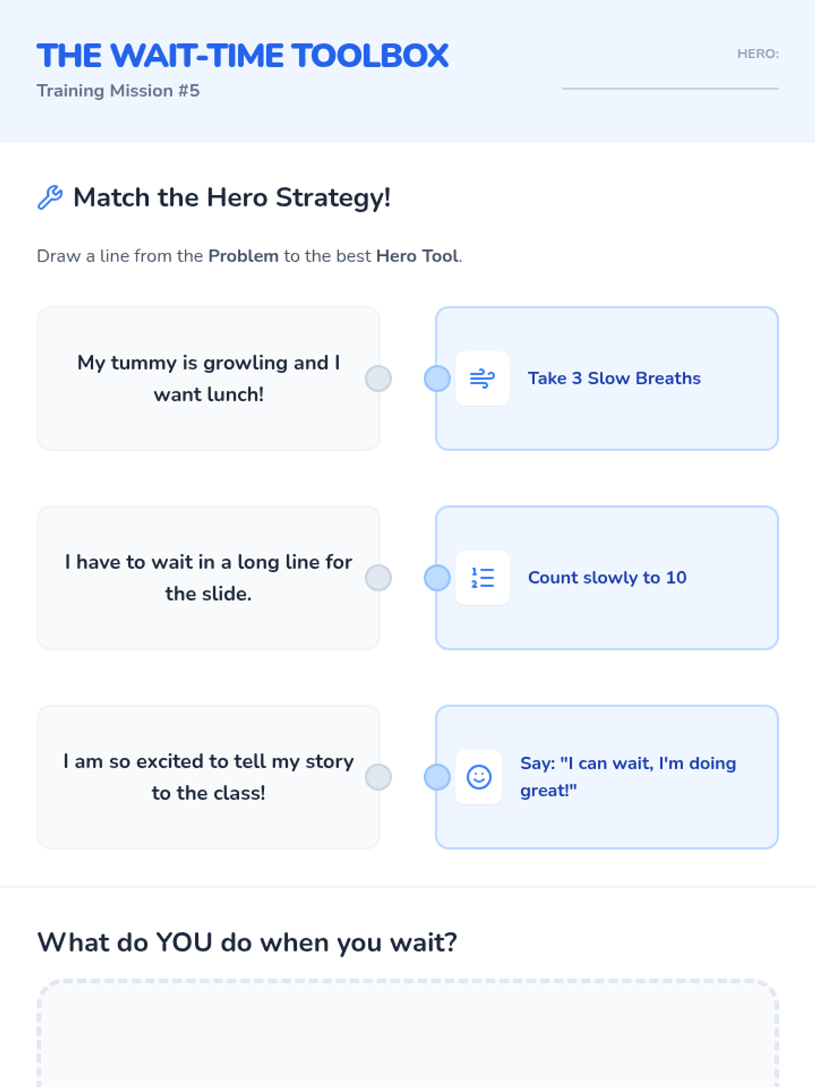Select the gray dot beside long line problem

tap(378, 577)
